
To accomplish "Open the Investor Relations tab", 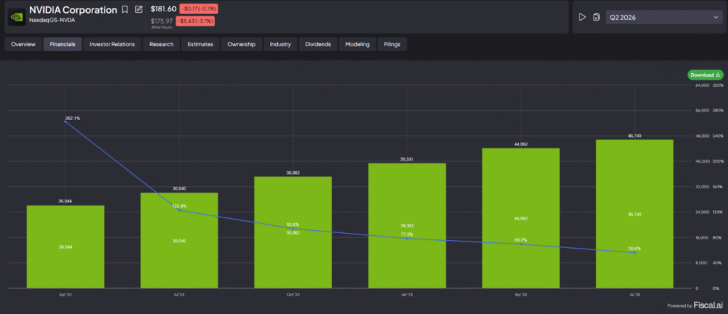I will click(112, 45).
